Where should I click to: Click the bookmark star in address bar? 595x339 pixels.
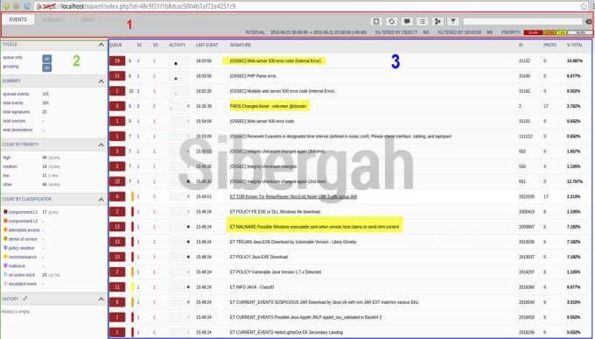click(584, 6)
